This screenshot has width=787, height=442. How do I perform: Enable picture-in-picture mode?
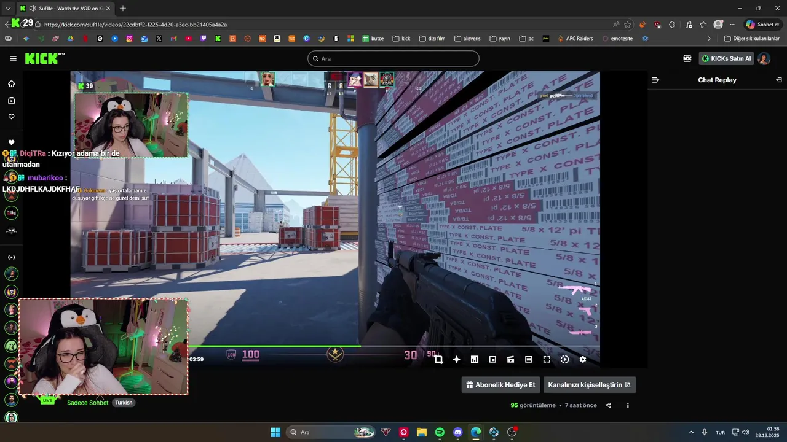(x=492, y=360)
